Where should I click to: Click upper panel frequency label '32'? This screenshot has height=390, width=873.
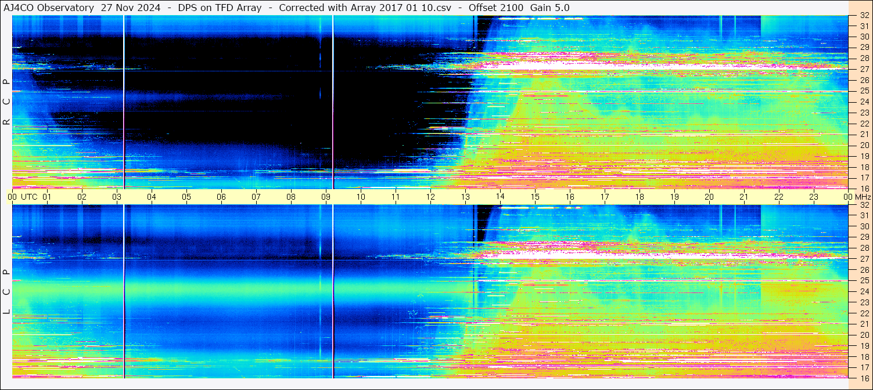tap(864, 16)
